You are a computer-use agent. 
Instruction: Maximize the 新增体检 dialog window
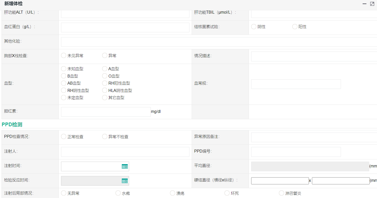point(372,4)
